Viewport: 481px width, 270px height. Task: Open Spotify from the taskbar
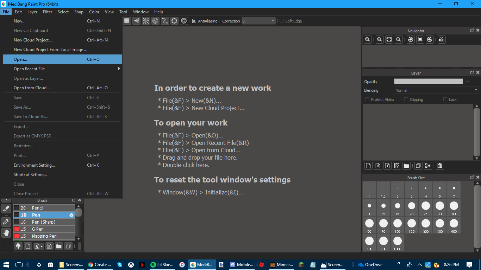tap(163, 265)
